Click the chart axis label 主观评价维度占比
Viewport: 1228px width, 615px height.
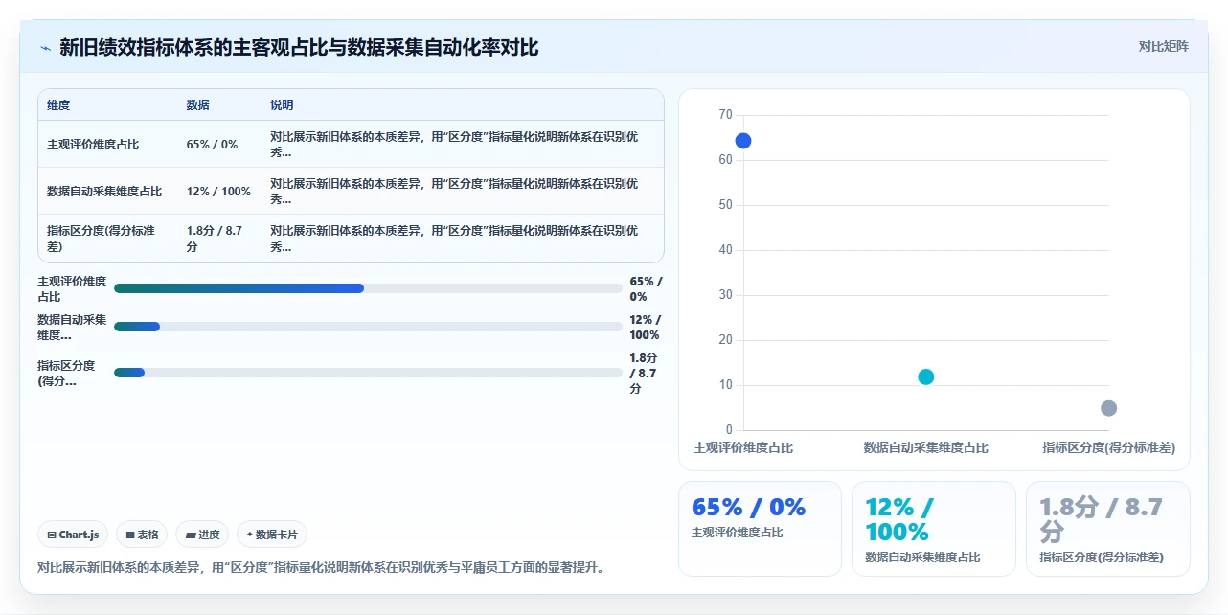tap(743, 448)
